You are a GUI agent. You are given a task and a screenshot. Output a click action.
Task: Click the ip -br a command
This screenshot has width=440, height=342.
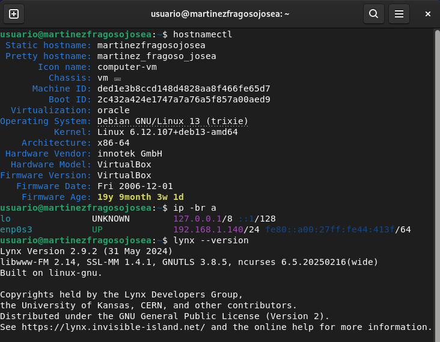point(195,208)
